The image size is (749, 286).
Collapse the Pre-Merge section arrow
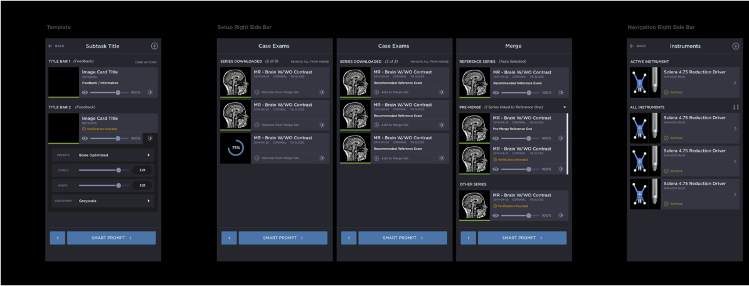tap(565, 107)
